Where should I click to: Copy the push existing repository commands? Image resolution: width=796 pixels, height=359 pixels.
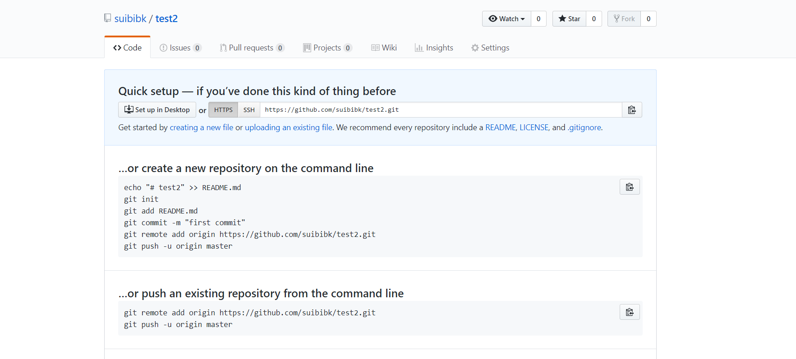(x=630, y=312)
